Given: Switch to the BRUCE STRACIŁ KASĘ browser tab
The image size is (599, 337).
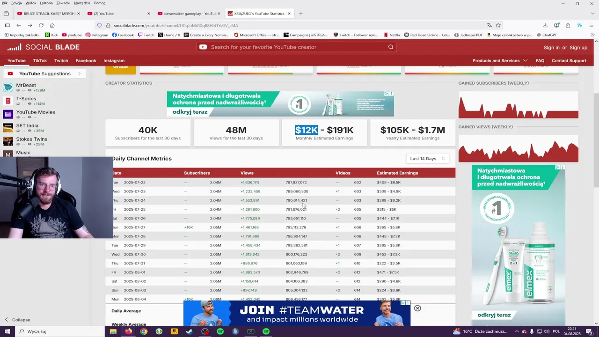Looking at the screenshot, I should 48,14.
